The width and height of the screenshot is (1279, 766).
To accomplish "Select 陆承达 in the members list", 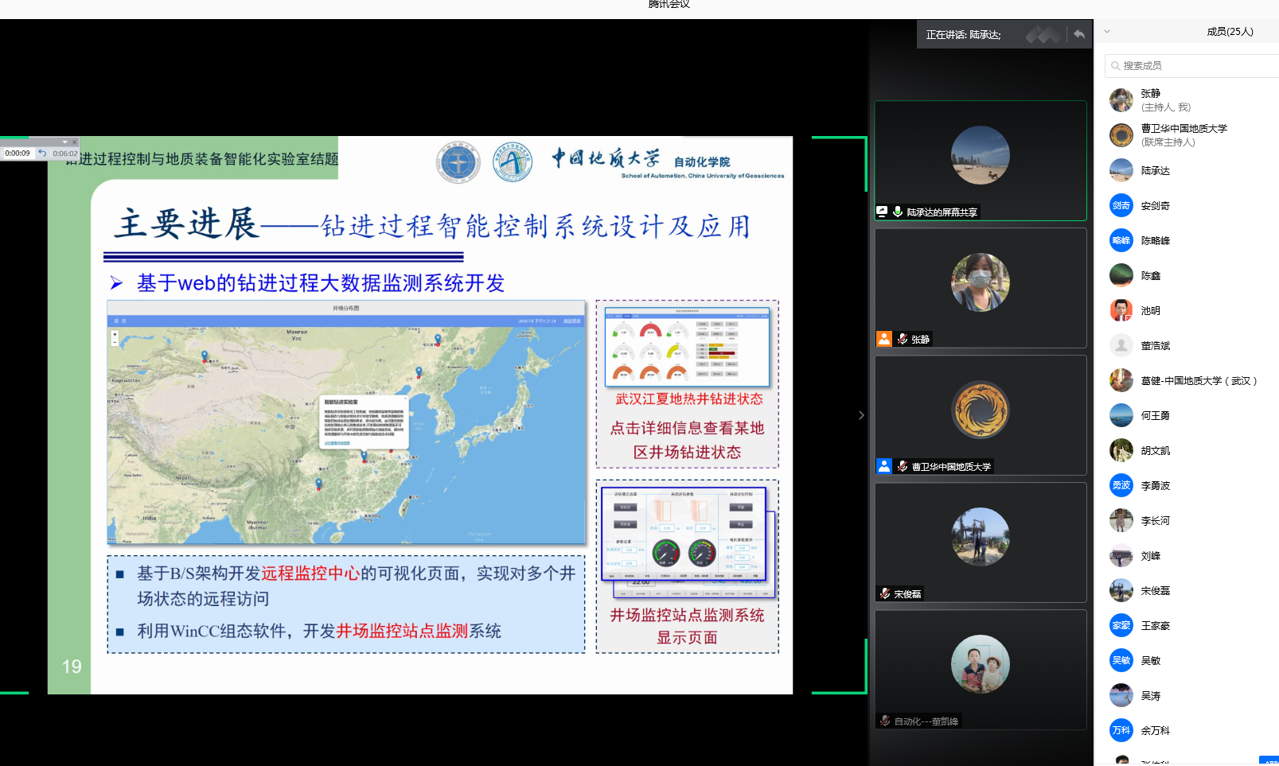I will [x=1155, y=171].
